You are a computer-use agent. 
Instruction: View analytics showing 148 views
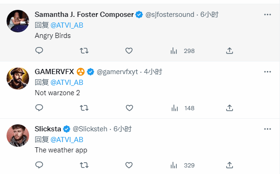click(182, 108)
